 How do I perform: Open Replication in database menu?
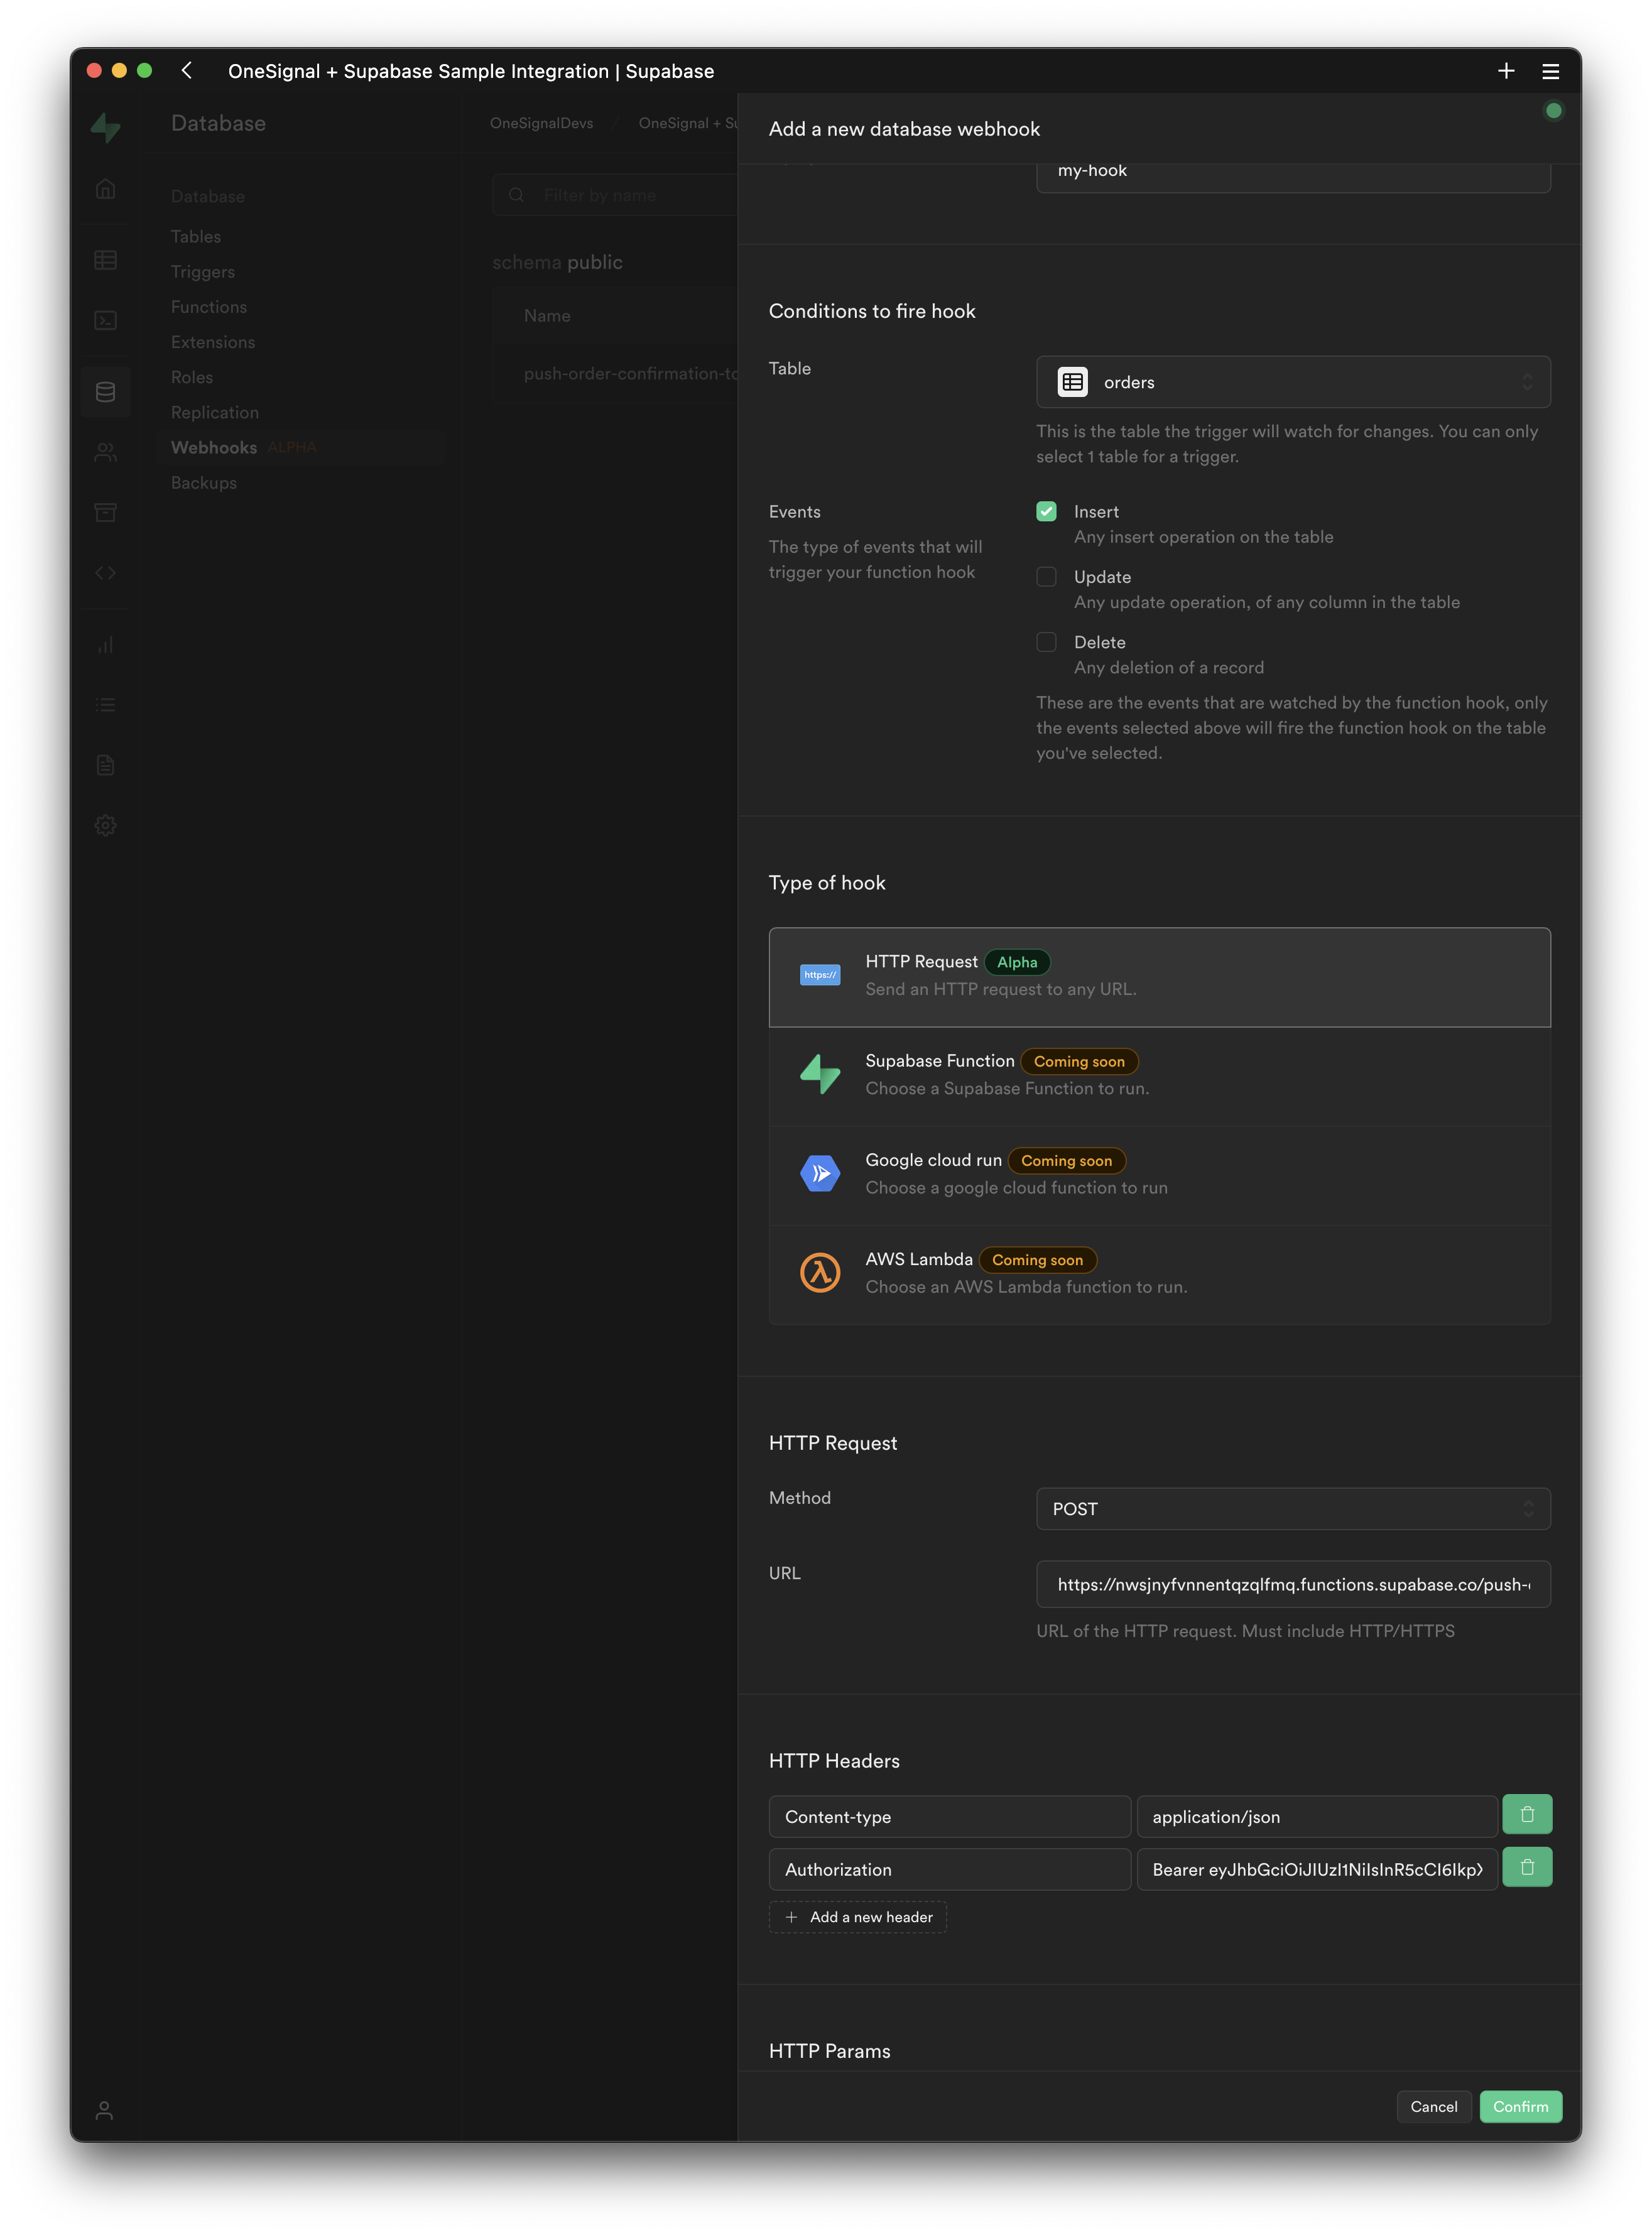click(x=215, y=412)
